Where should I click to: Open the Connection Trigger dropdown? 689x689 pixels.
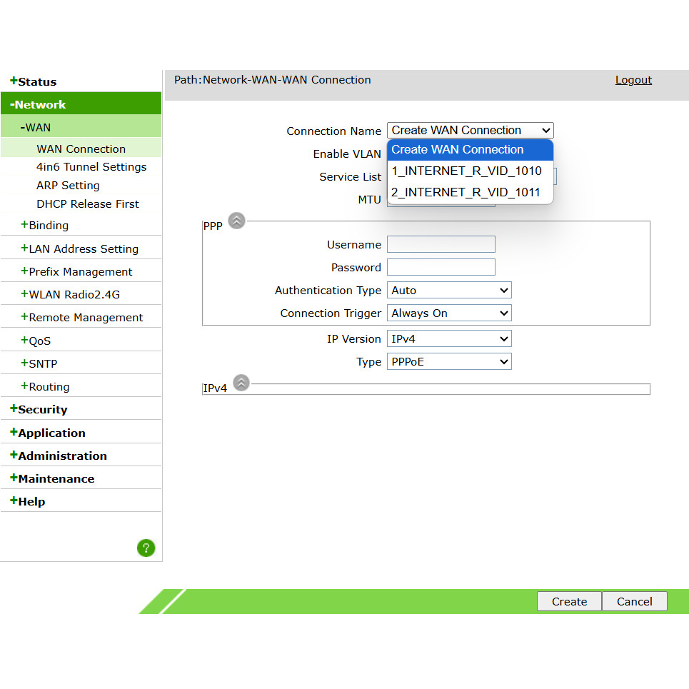pyautogui.click(x=449, y=313)
